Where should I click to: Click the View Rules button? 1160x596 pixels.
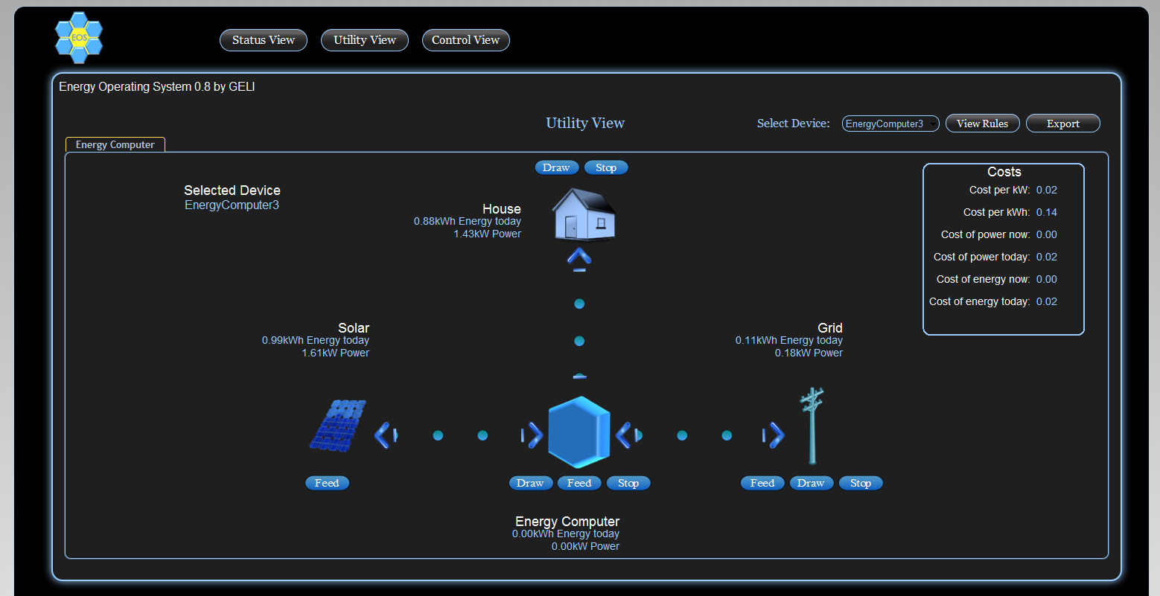983,124
